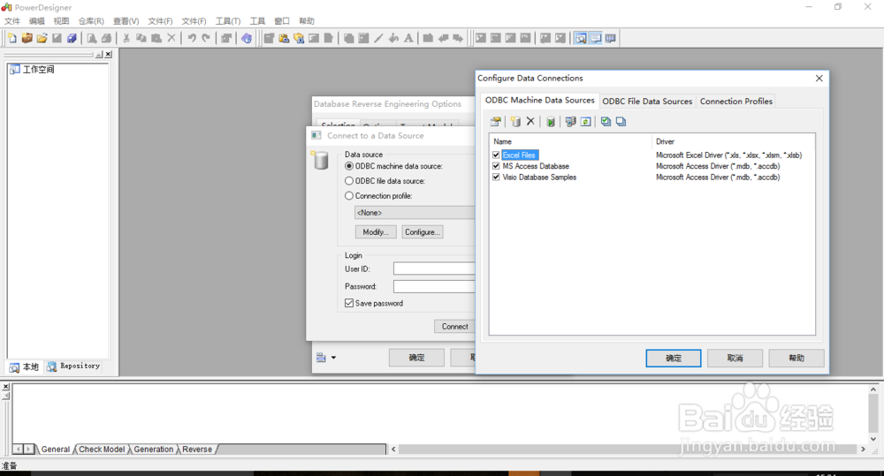Switch to the Check Model output tab
The height and width of the screenshot is (476, 884).
pos(102,450)
